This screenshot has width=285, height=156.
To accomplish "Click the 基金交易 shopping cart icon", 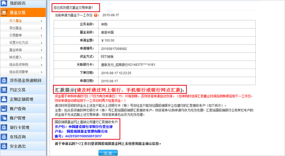I will click(x=4, y=12).
